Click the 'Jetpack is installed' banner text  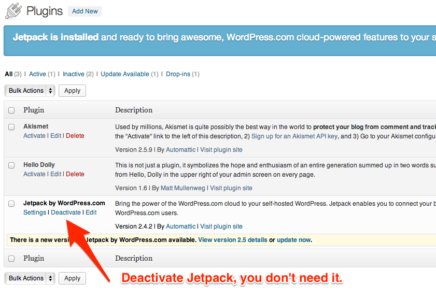point(55,37)
